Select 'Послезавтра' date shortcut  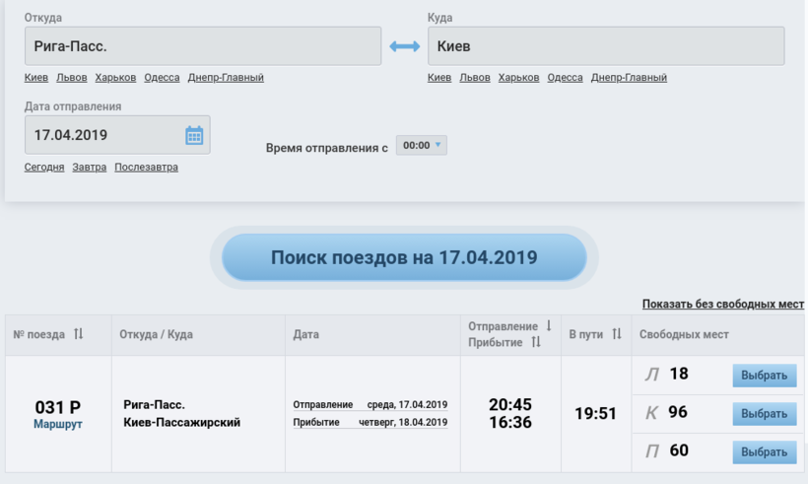(146, 168)
